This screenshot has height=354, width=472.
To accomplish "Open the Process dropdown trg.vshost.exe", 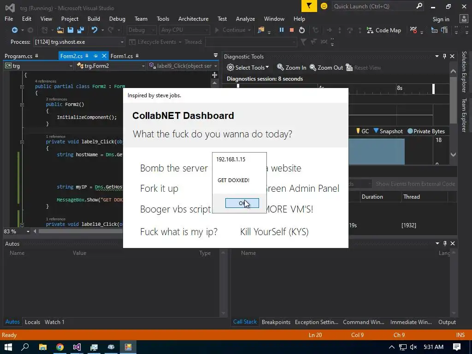I will [79, 42].
